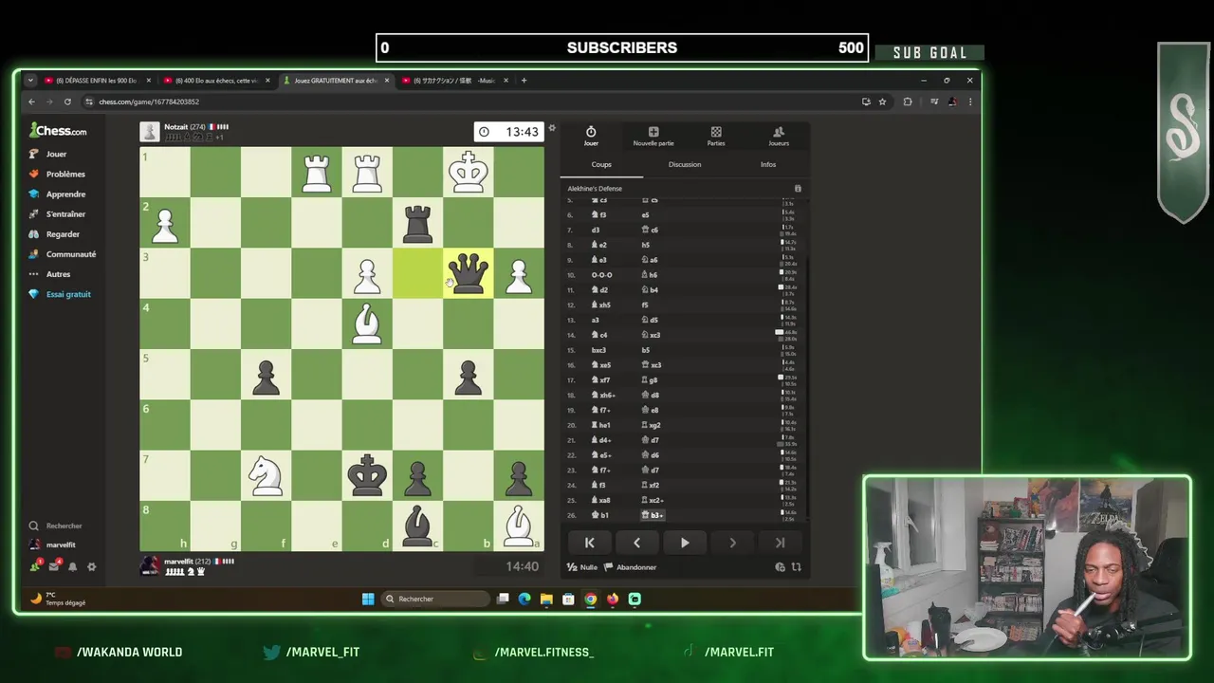Click the icon left of flip board
1214x683 pixels.
780,567
